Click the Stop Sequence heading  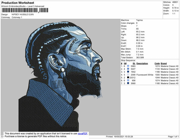pyautogui.click(x=128, y=61)
